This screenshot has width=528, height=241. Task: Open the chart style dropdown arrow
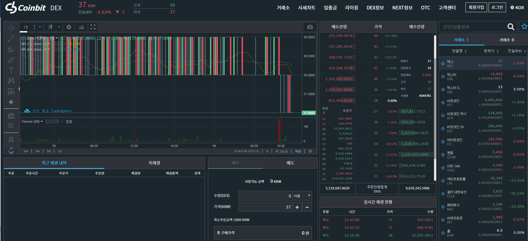(x=59, y=27)
